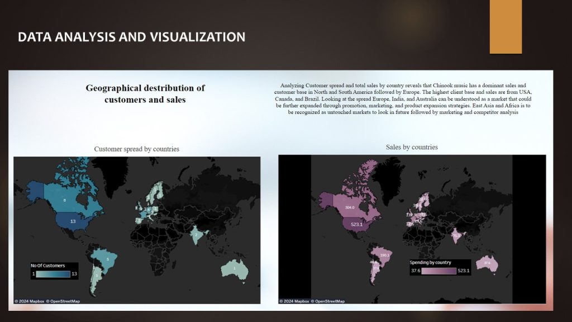
Task: Click the Sales by countries chart title
Action: pyautogui.click(x=412, y=147)
